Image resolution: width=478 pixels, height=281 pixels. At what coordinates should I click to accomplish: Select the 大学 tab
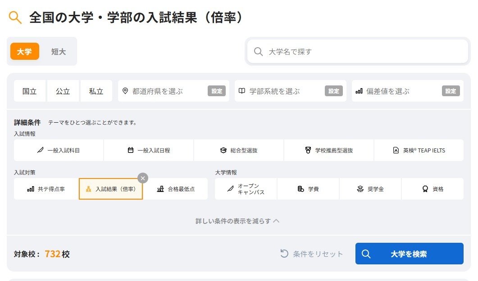coord(24,51)
